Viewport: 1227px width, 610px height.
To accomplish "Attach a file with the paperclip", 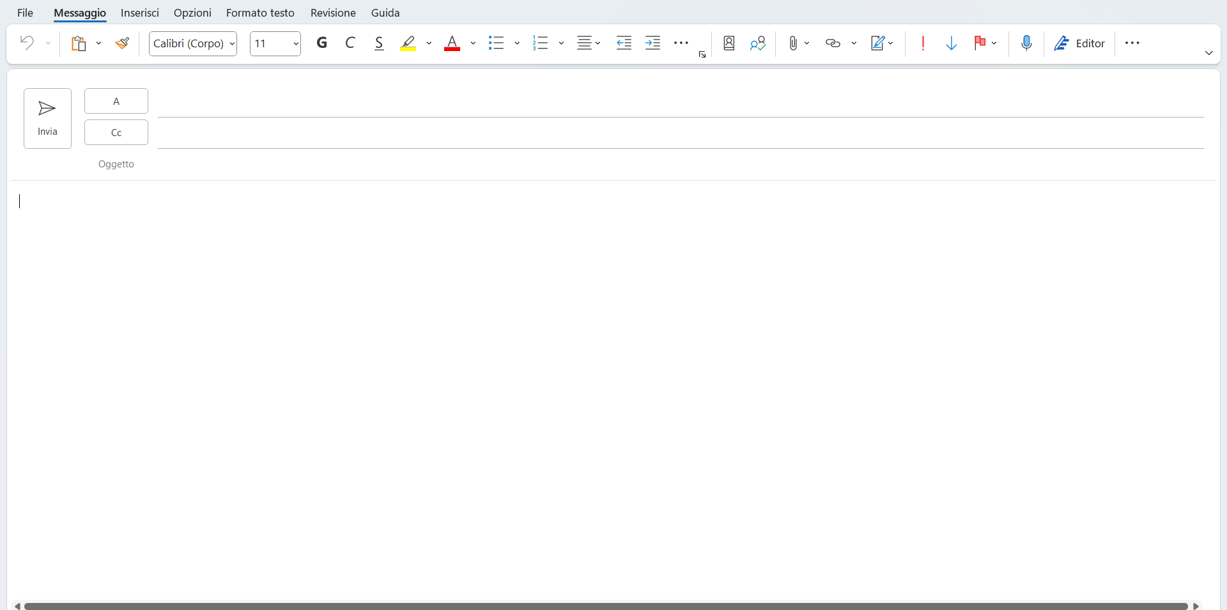I will point(792,43).
